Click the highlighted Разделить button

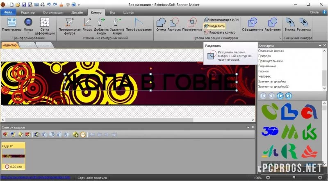tap(214, 26)
